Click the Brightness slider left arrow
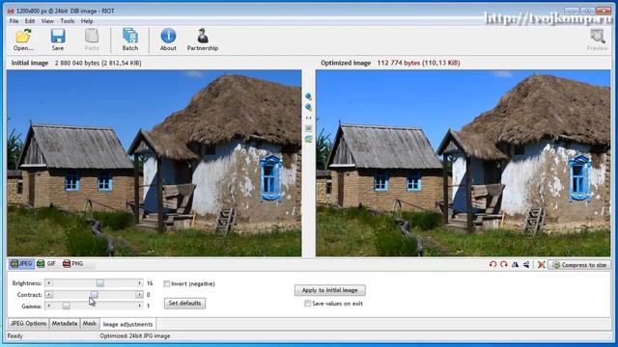The height and width of the screenshot is (347, 618). [x=48, y=283]
